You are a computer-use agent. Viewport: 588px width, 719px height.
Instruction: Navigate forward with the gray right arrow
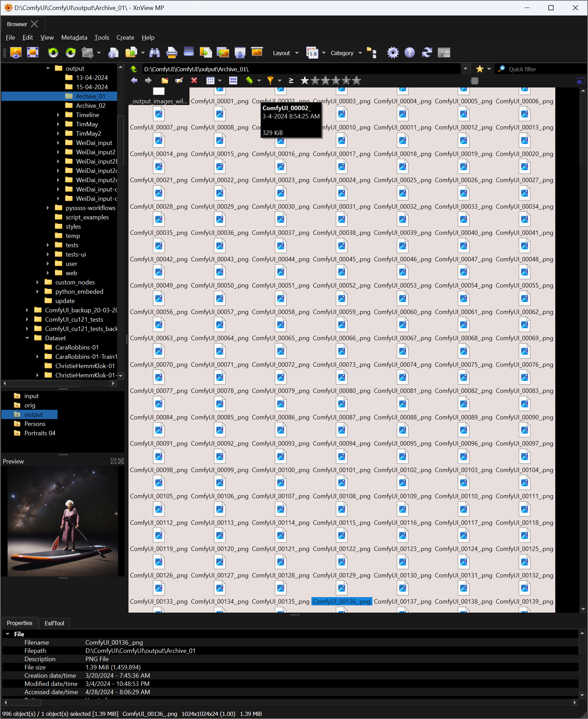point(148,81)
